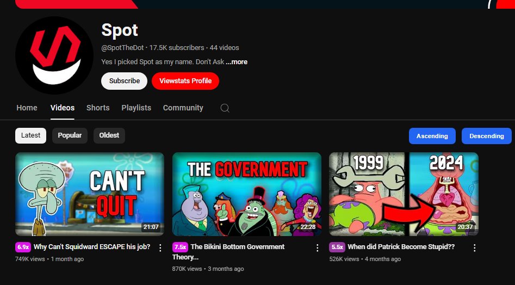Viewport: 515px width, 285px height.
Task: Click the 21:07 duration label
Action: (151, 227)
